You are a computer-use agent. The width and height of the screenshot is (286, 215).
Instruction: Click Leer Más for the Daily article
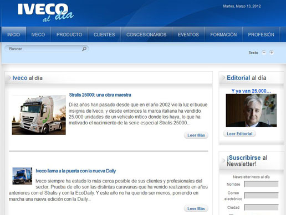point(196,208)
